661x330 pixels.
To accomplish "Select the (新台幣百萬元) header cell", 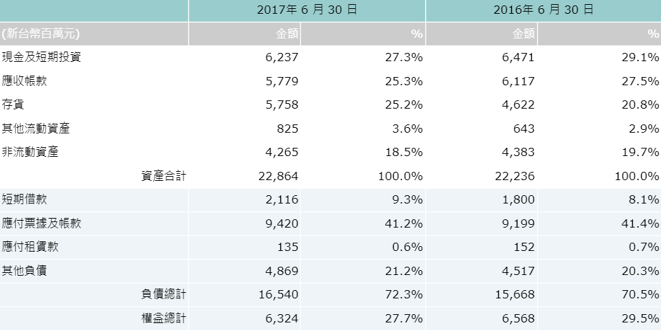I will click(41, 34).
